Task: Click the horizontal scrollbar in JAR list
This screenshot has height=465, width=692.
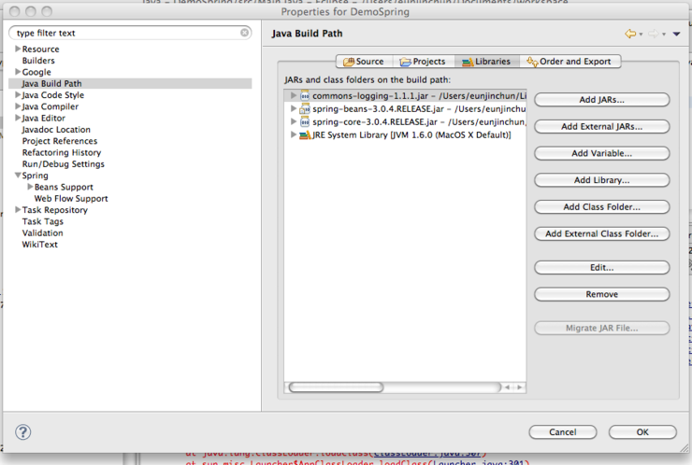Action: click(x=337, y=387)
